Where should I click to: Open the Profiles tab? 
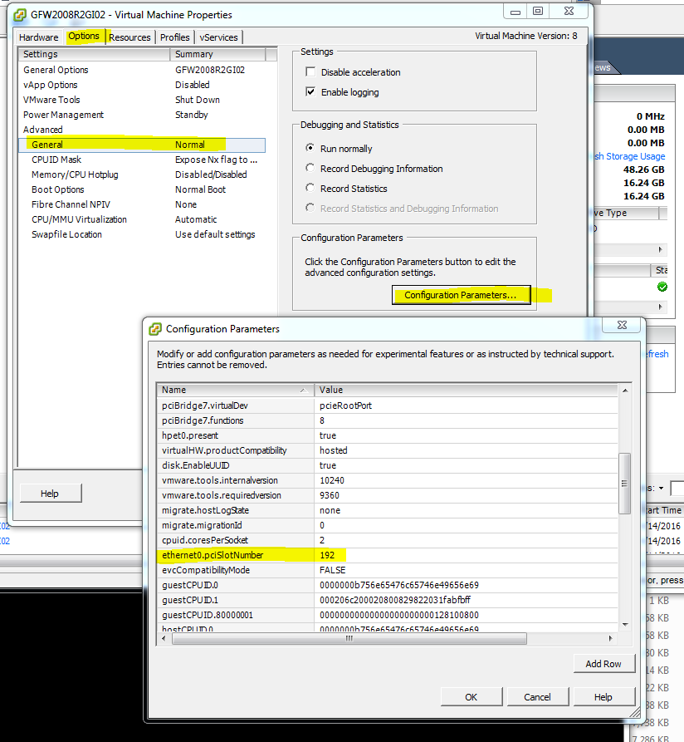(x=174, y=37)
